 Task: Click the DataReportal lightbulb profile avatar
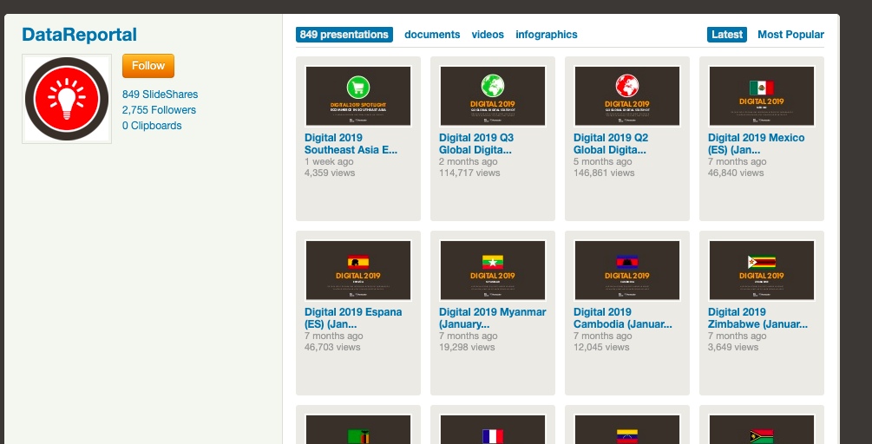pyautogui.click(x=67, y=99)
